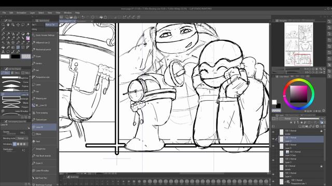Select first anti-aliasing option in Tool property
The height and width of the screenshot is (186, 332).
coord(15,144)
